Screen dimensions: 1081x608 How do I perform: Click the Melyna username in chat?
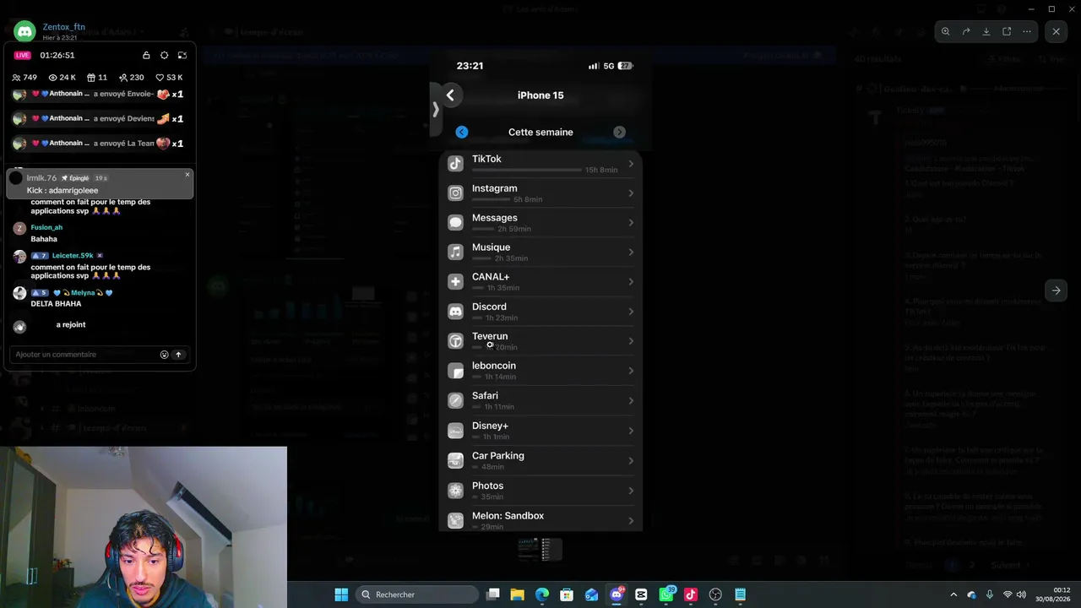[x=83, y=293]
